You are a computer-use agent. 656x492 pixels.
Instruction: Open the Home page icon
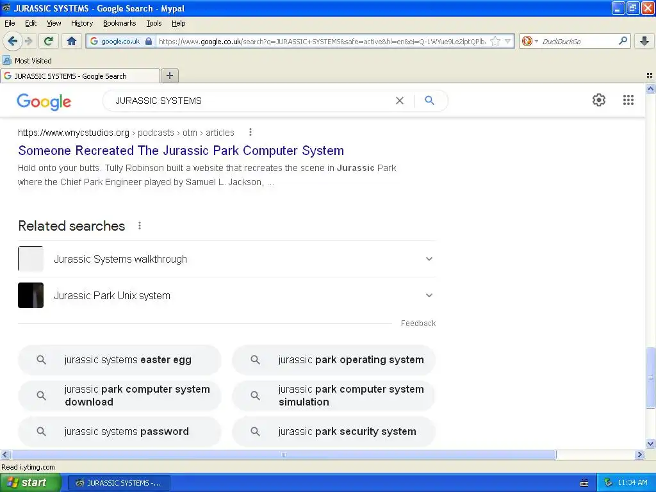[x=72, y=41]
